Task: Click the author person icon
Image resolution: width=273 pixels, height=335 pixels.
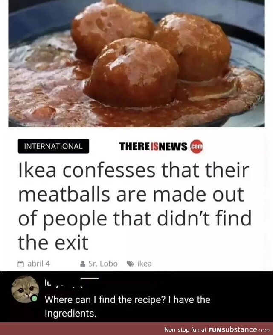Action: (83, 264)
